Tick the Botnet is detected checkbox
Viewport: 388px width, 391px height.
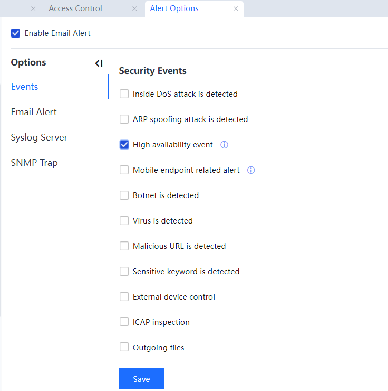(x=124, y=196)
